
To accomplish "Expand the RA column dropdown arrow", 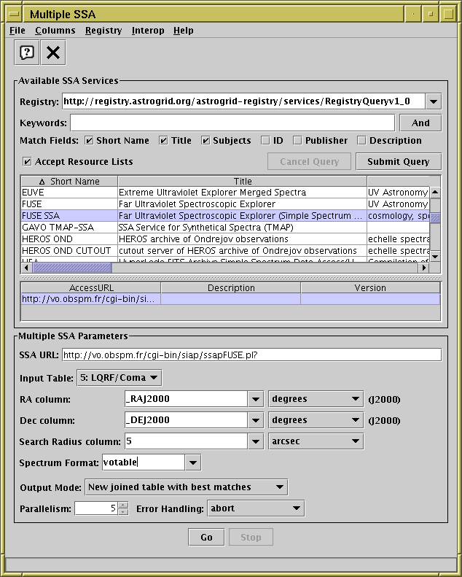I will pyautogui.click(x=256, y=399).
